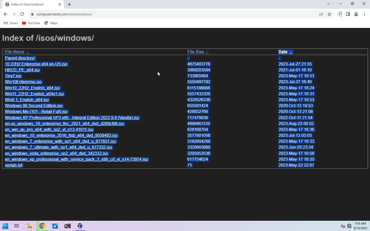Viewport: 370px width, 231px height.
Task: Download Win8.1_English_x64.iso
Action: 27,100
